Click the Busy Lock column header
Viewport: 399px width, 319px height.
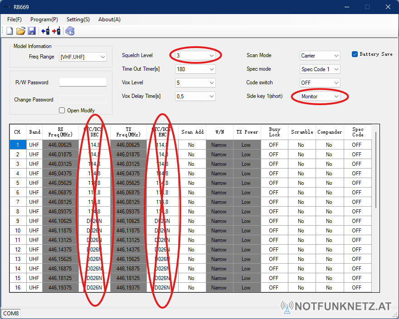click(274, 132)
